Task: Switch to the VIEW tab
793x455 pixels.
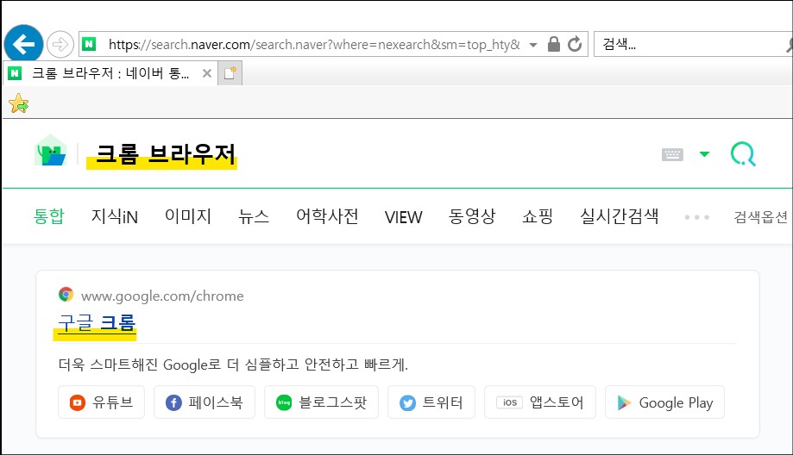Action: point(403,217)
